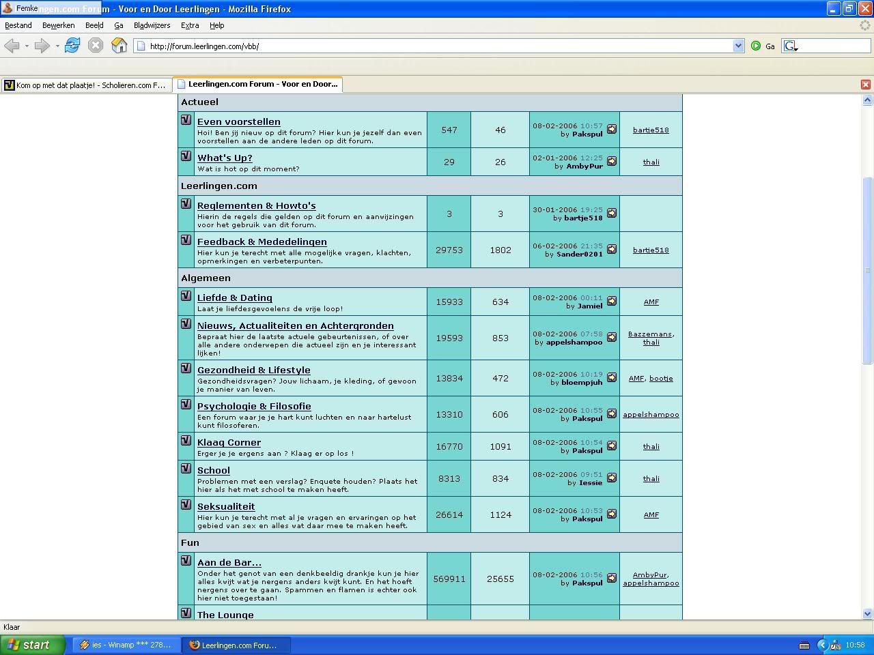Click the forum status icon beside Reglementen & Howto's
Viewport: 874px width, 655px height.
186,204
